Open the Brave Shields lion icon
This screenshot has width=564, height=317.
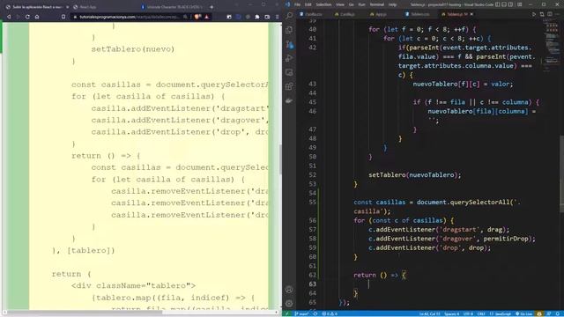click(x=197, y=17)
